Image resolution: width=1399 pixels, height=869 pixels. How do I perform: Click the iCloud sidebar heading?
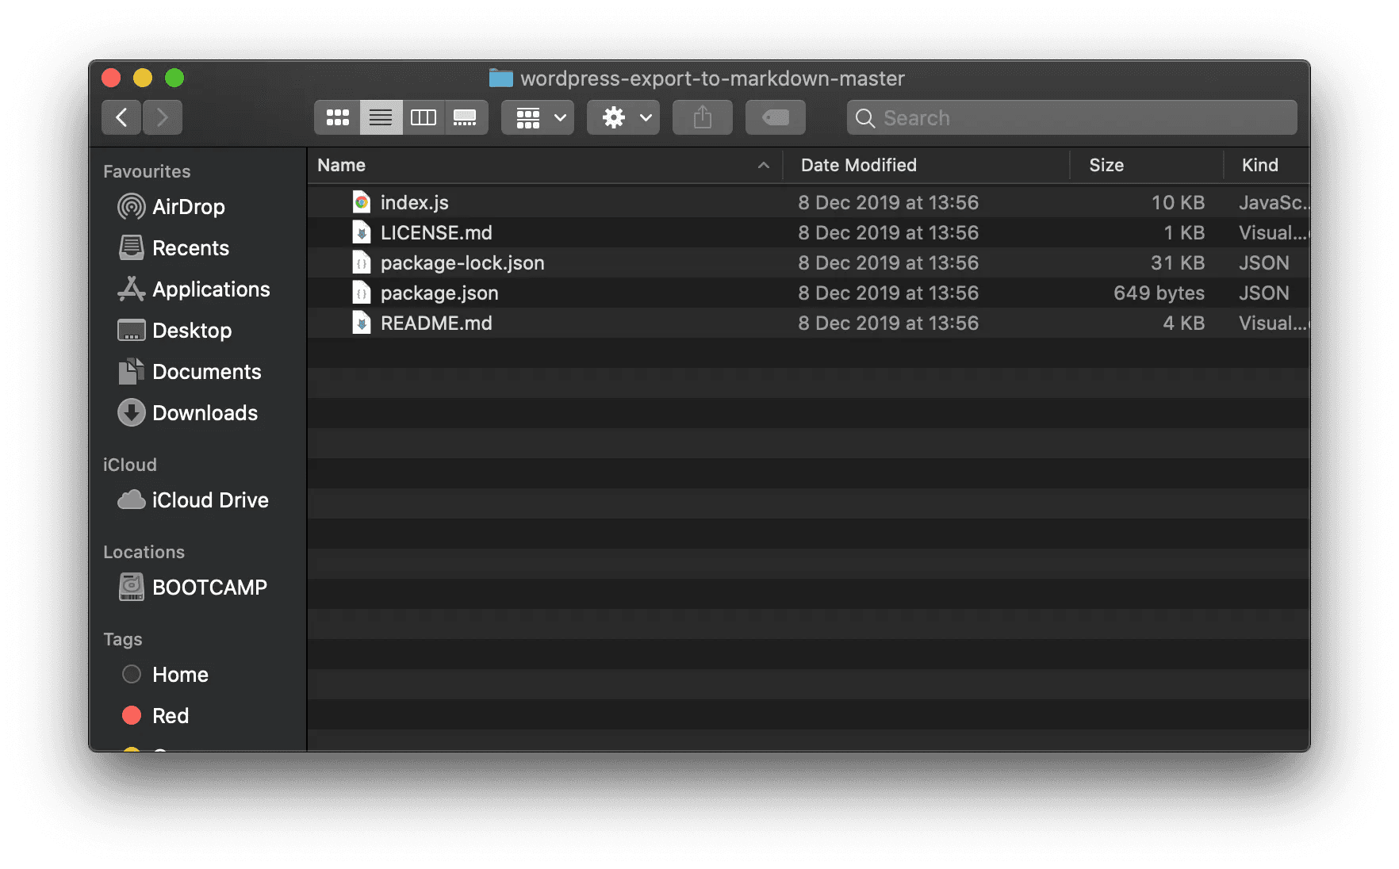tap(130, 465)
